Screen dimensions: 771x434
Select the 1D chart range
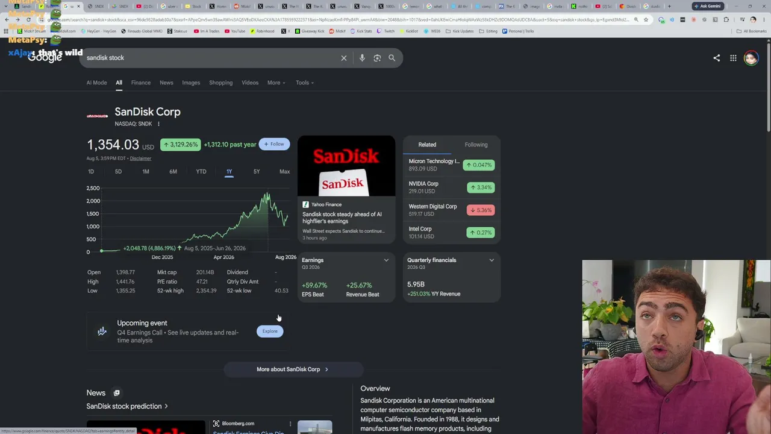tap(91, 172)
